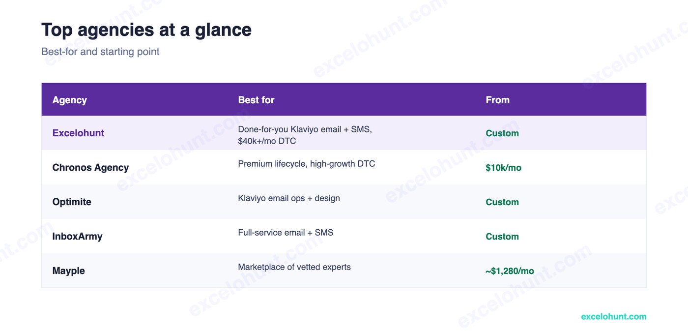Select the Excelohunt agency name

click(x=78, y=133)
